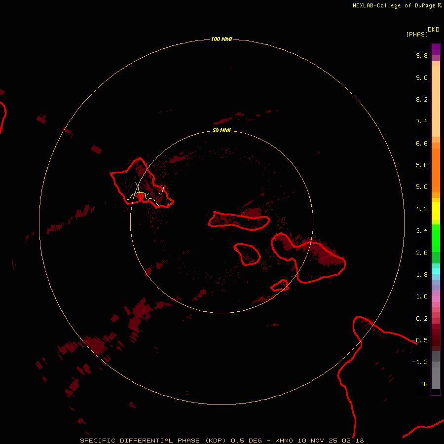Click the 4.2 color scale value
This screenshot has height=444, width=444.
[422, 209]
